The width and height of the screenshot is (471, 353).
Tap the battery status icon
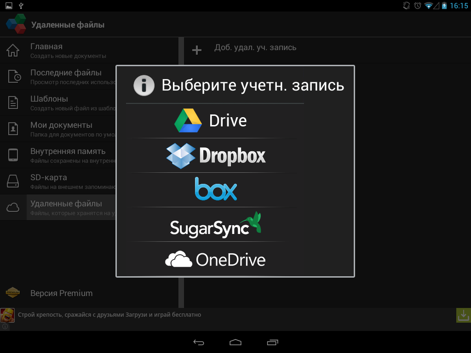click(x=444, y=6)
